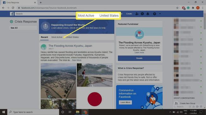Image resolution: width=206 pixels, height=115 pixels.
Task: Open the browser extensions puzzle icon
Action: tap(193, 8)
